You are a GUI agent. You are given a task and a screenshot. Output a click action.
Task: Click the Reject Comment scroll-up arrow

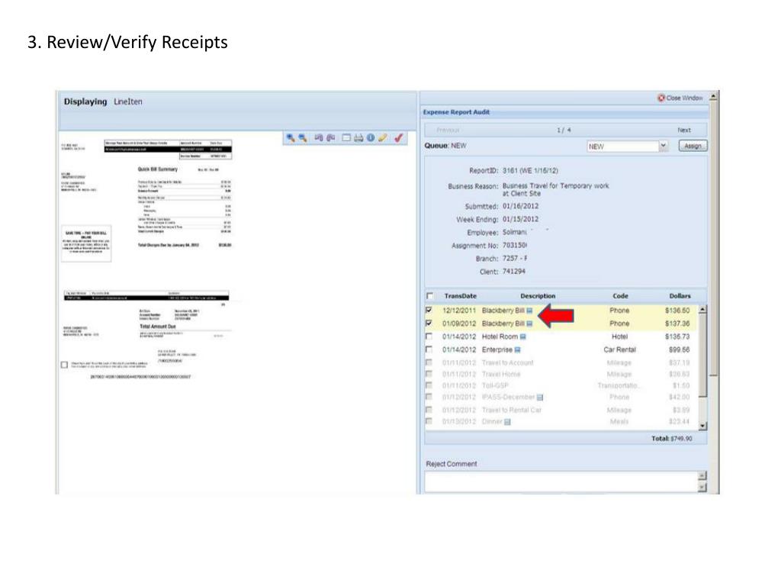click(x=702, y=476)
